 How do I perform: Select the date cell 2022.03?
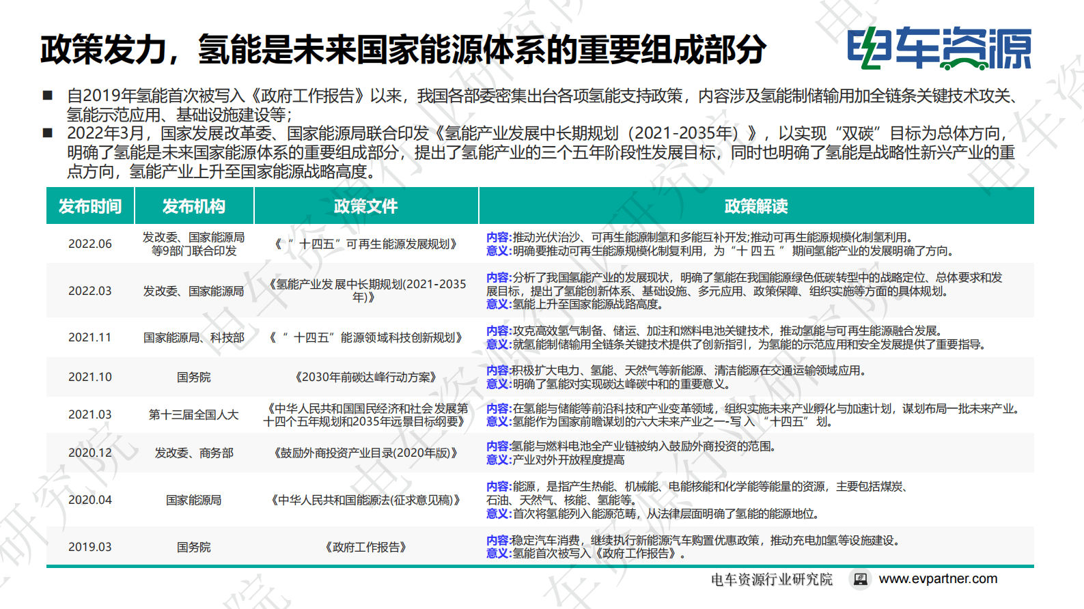click(x=90, y=291)
